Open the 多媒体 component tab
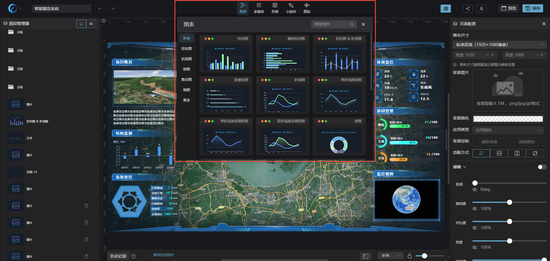 pos(259,8)
